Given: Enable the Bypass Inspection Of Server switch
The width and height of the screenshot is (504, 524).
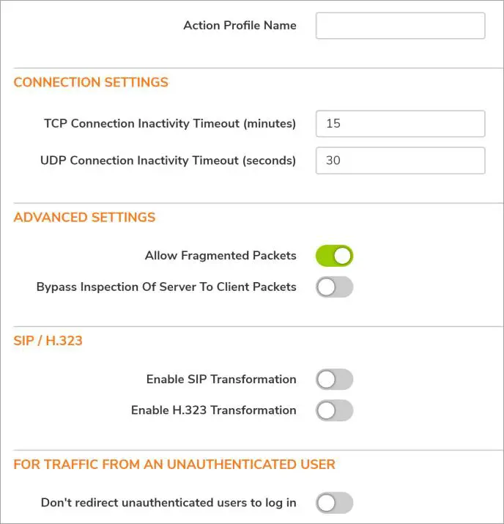Looking at the screenshot, I should 335,287.
